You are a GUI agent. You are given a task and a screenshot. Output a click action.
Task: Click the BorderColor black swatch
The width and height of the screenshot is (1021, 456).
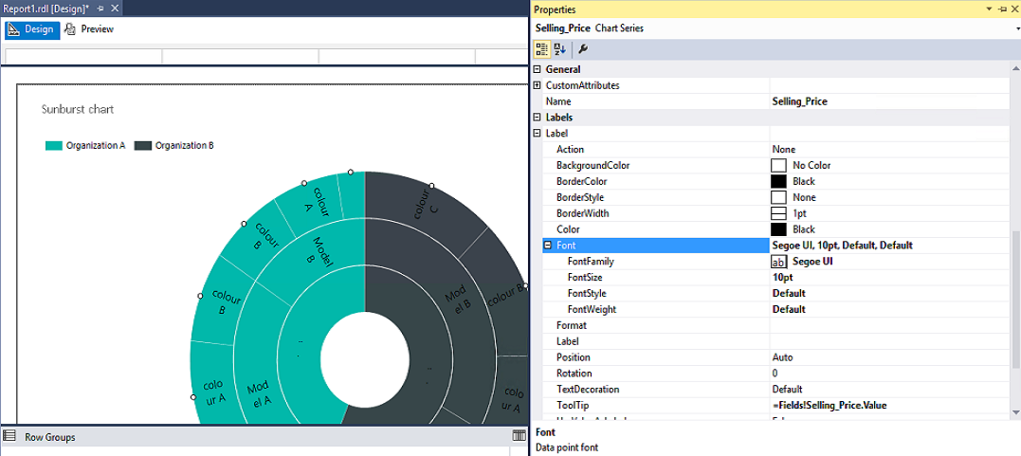(778, 182)
